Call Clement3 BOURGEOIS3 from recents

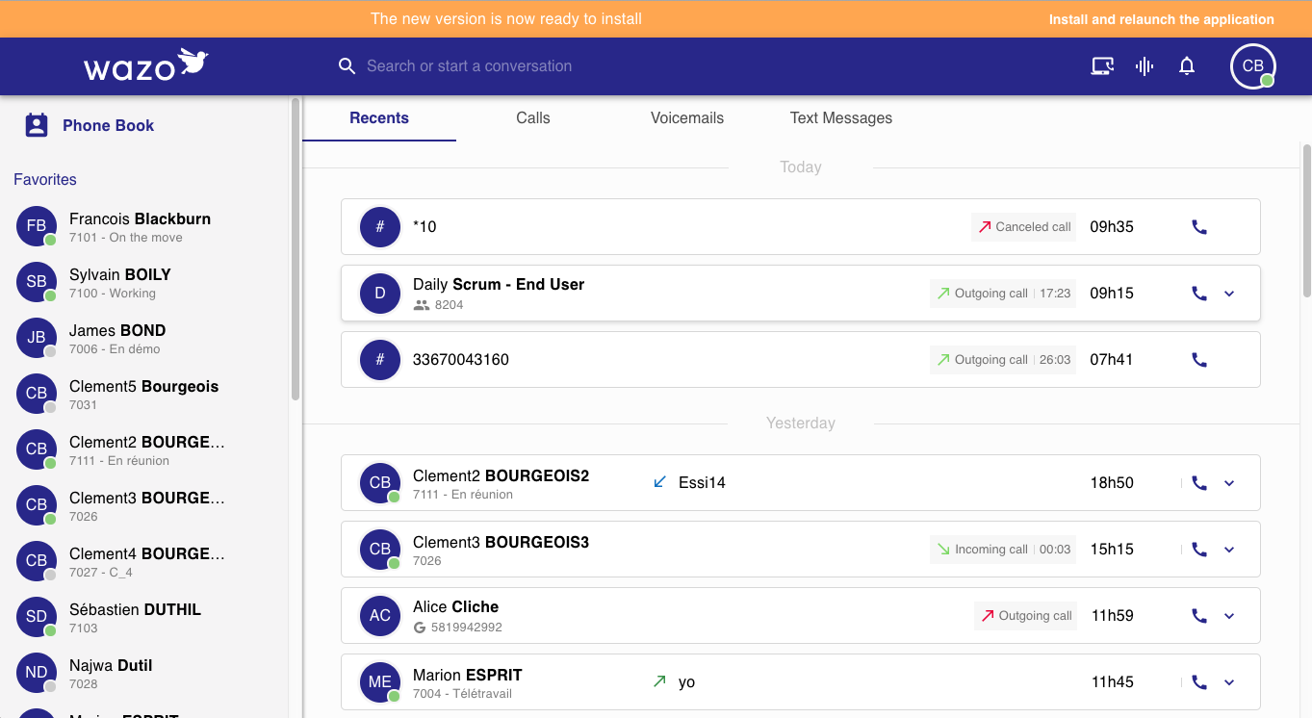pos(1199,550)
